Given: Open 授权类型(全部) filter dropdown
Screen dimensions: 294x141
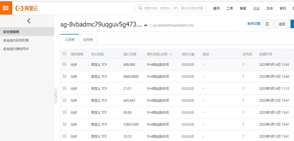Looking at the screenshot, I should click(159, 54).
